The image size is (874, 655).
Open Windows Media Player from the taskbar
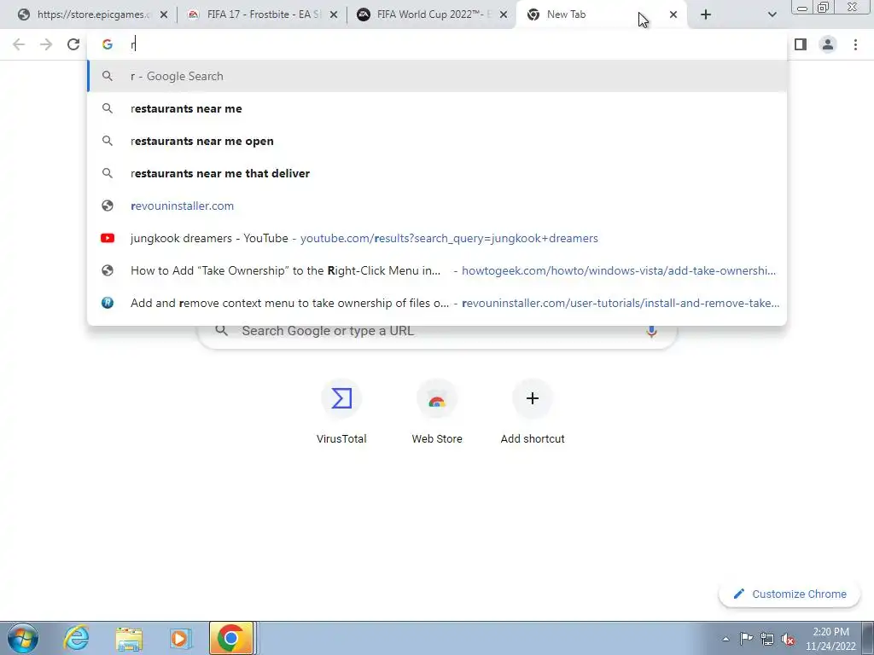click(179, 638)
